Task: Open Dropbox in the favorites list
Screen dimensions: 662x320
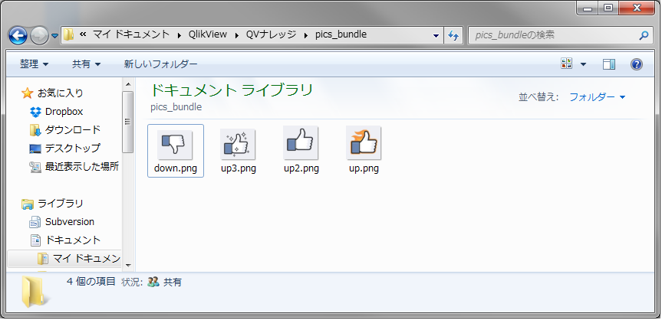Action: click(x=64, y=111)
